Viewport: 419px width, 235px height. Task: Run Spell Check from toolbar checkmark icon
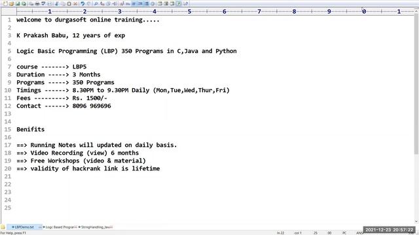[43, 4]
